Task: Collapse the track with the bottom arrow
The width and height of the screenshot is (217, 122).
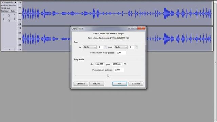Action: point(9,50)
